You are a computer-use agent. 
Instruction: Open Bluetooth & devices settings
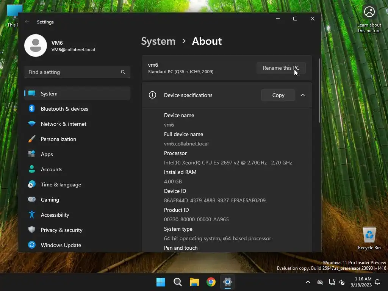[x=77, y=109]
